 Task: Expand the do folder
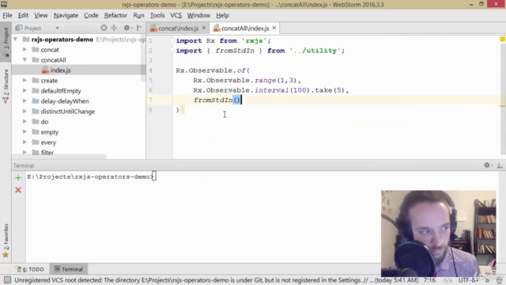coord(25,121)
